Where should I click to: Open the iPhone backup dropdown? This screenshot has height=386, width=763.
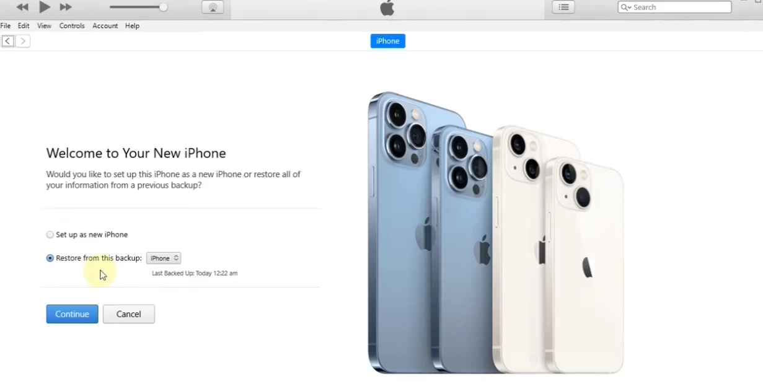[x=164, y=258]
